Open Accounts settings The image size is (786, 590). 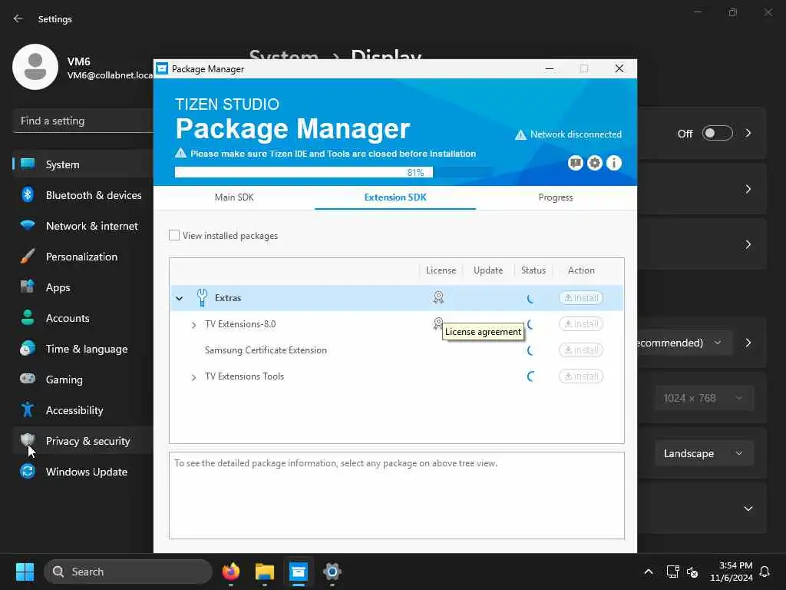pos(83,318)
